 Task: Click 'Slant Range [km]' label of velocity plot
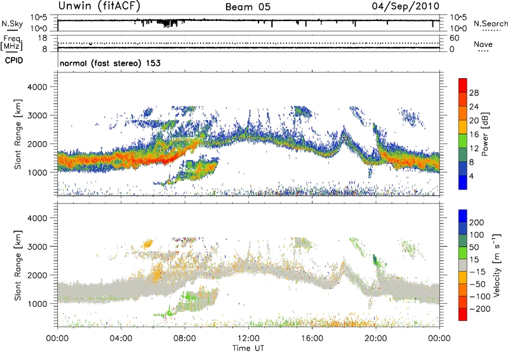18,266
